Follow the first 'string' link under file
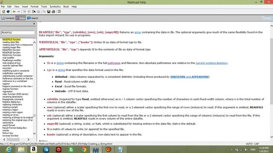 pyautogui.click(x=60, y=63)
